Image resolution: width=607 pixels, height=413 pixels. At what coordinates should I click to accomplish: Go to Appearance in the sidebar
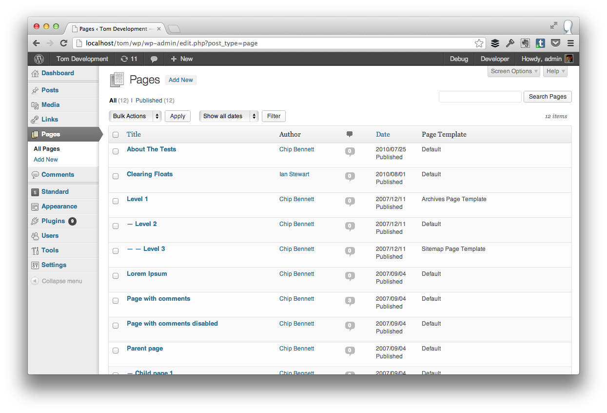coord(59,206)
